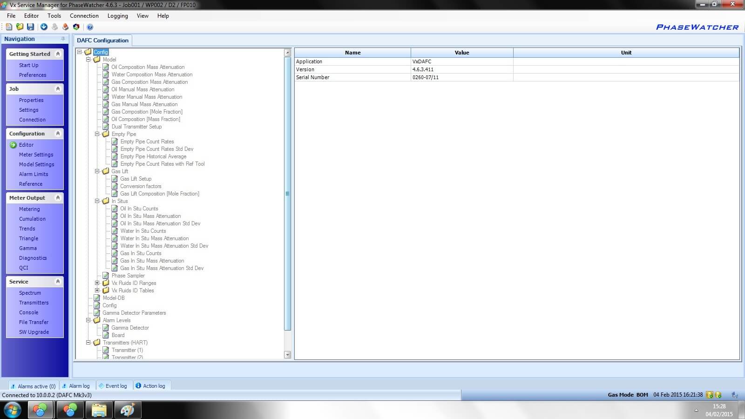Click the orange upload-to-meter toolbar icon
The height and width of the screenshot is (419, 745).
pos(65,27)
